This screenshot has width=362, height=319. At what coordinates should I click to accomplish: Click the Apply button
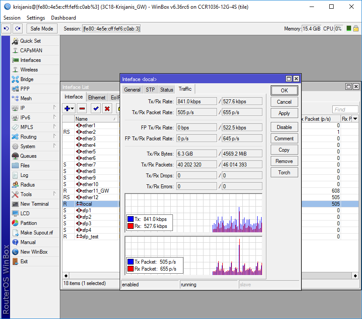click(284, 113)
